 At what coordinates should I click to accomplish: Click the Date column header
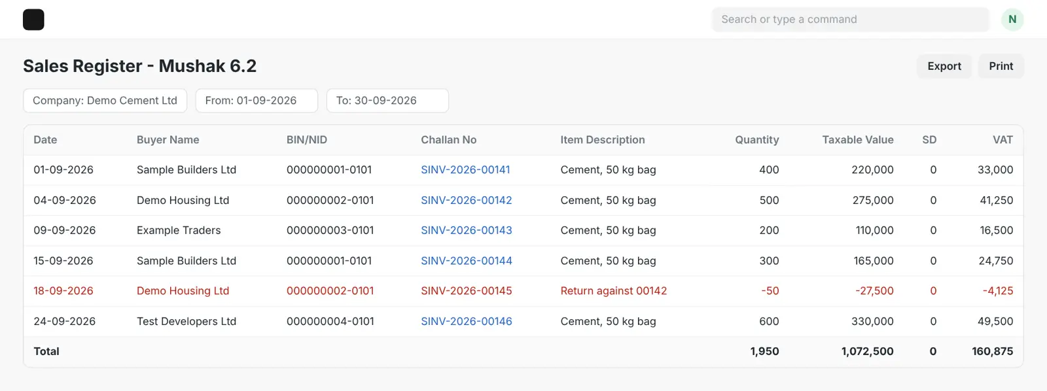tap(45, 140)
